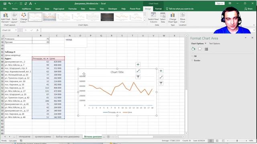Screen dimensions: 257x144
Task: Open Chart Options dropdown in format pane
Action: 198,44
